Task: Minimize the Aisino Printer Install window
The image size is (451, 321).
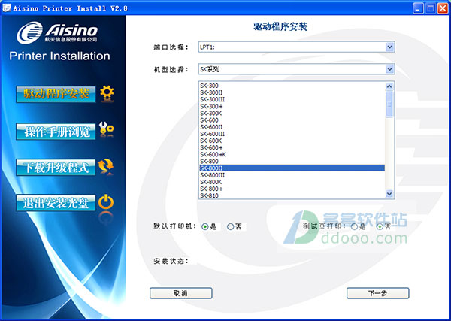Action: [418, 8]
